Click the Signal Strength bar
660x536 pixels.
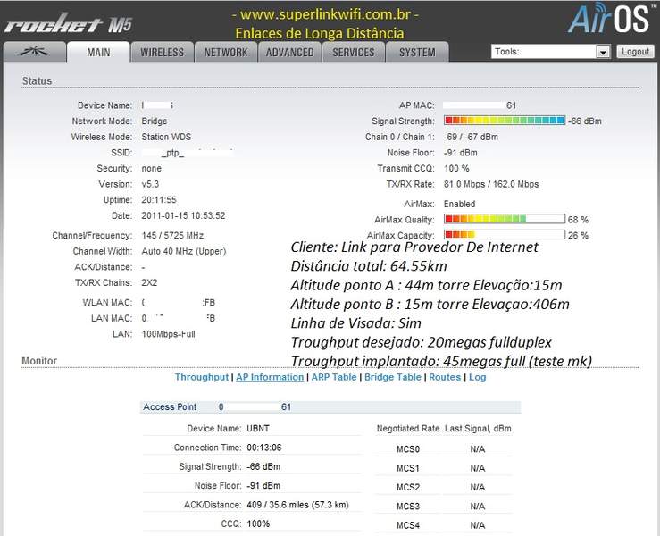tap(505, 121)
